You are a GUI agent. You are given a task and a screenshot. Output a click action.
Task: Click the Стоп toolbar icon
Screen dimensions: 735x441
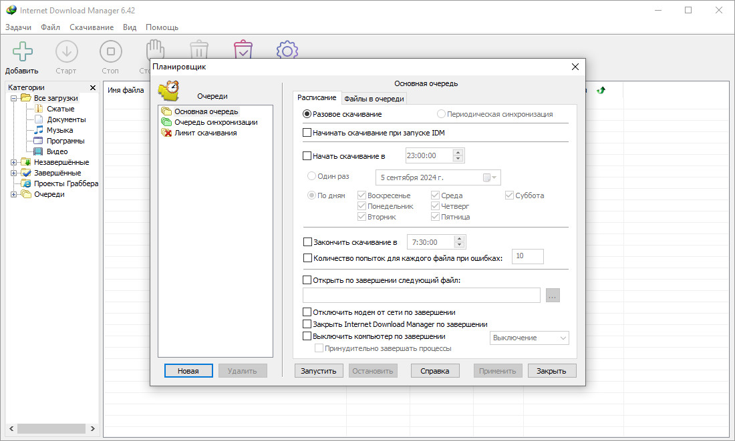(x=111, y=51)
